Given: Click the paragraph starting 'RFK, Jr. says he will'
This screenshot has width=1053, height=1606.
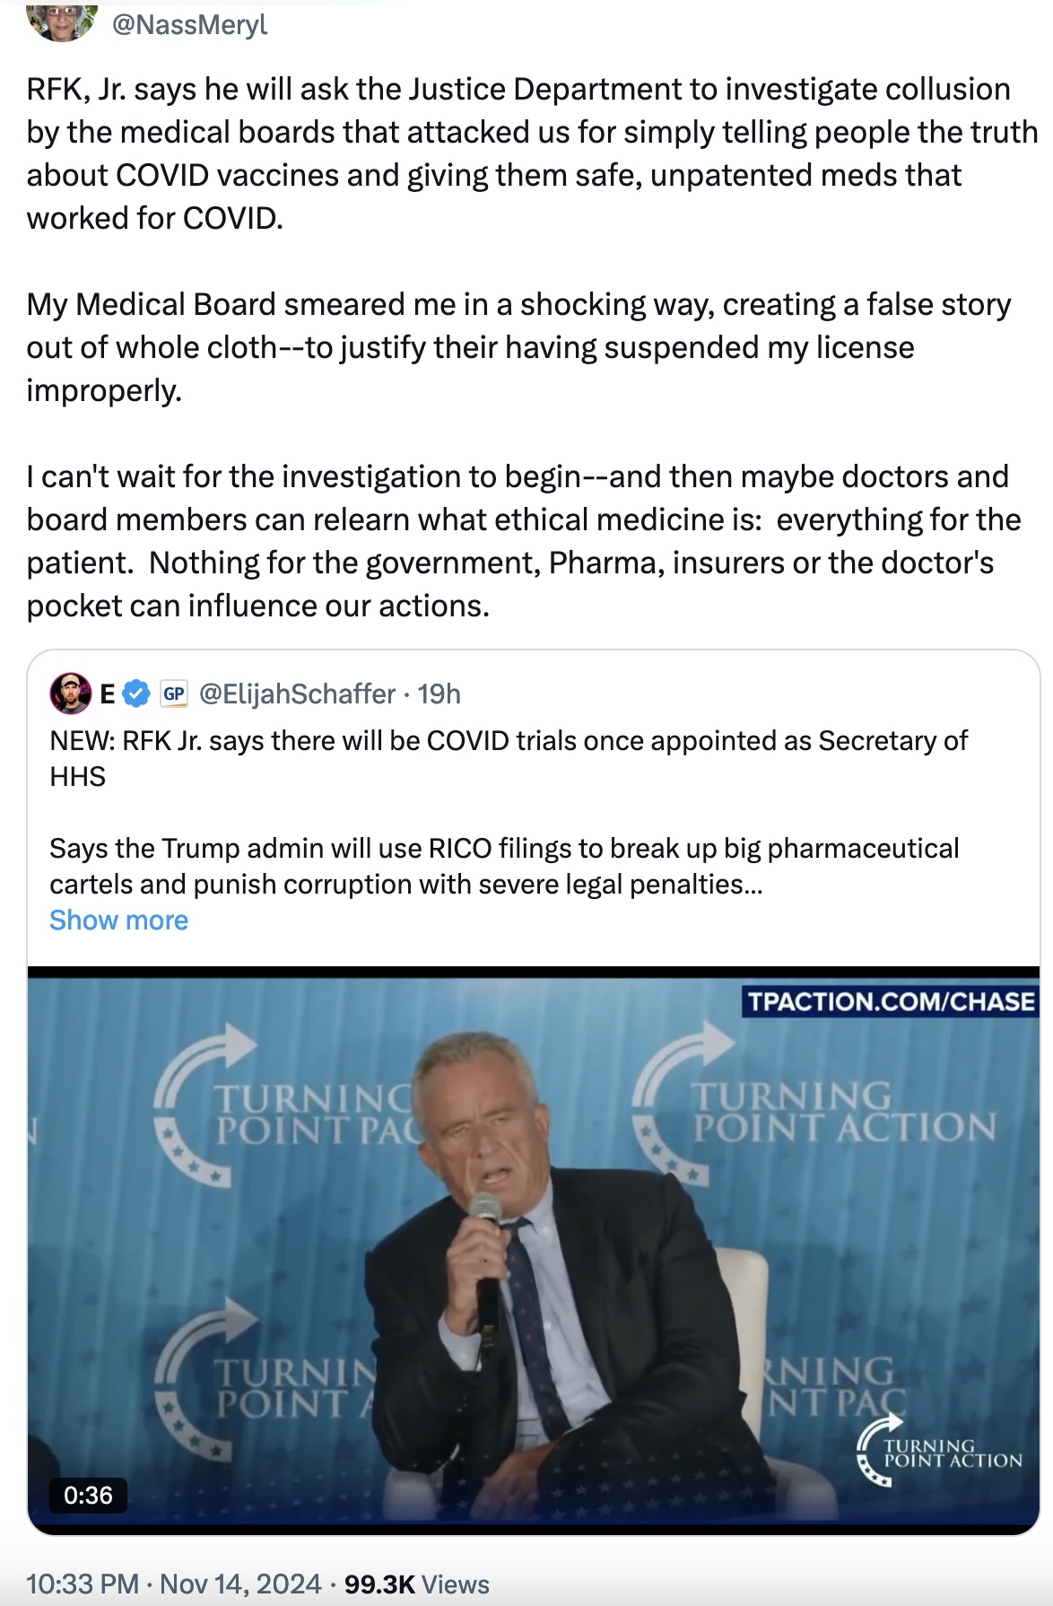Looking at the screenshot, I should coord(520,153).
